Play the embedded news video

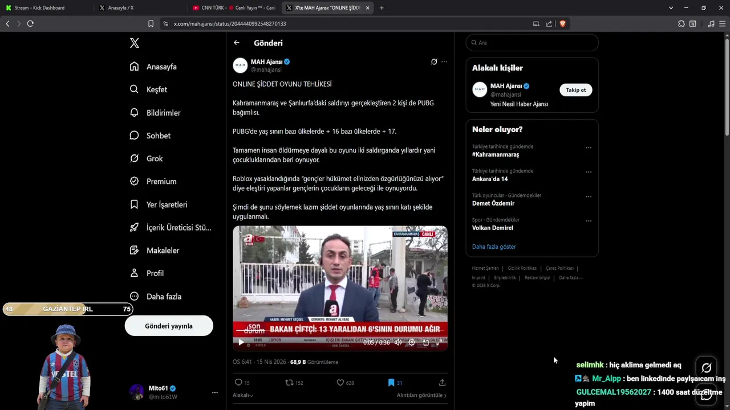pyautogui.click(x=241, y=342)
